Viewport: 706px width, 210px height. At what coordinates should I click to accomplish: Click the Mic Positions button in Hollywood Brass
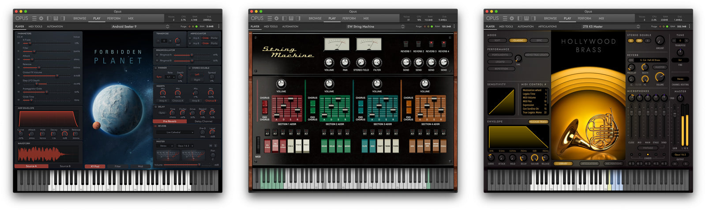[x=613, y=164]
